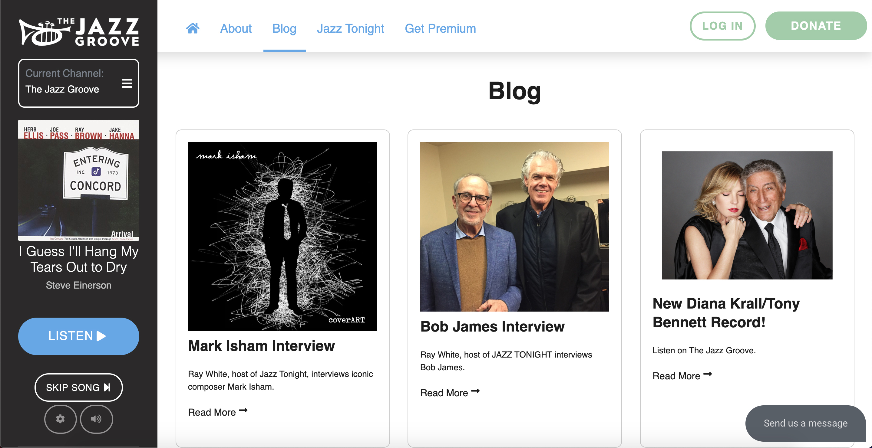872x448 pixels.
Task: Read More on Diana Krall/Tony Bennett post
Action: (x=682, y=376)
